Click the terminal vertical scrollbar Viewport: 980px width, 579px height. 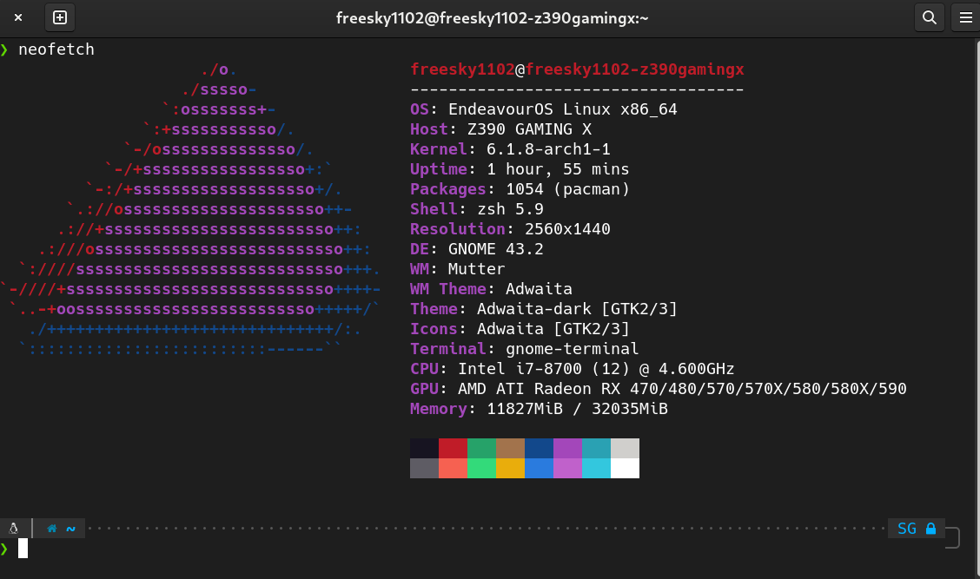point(977,308)
